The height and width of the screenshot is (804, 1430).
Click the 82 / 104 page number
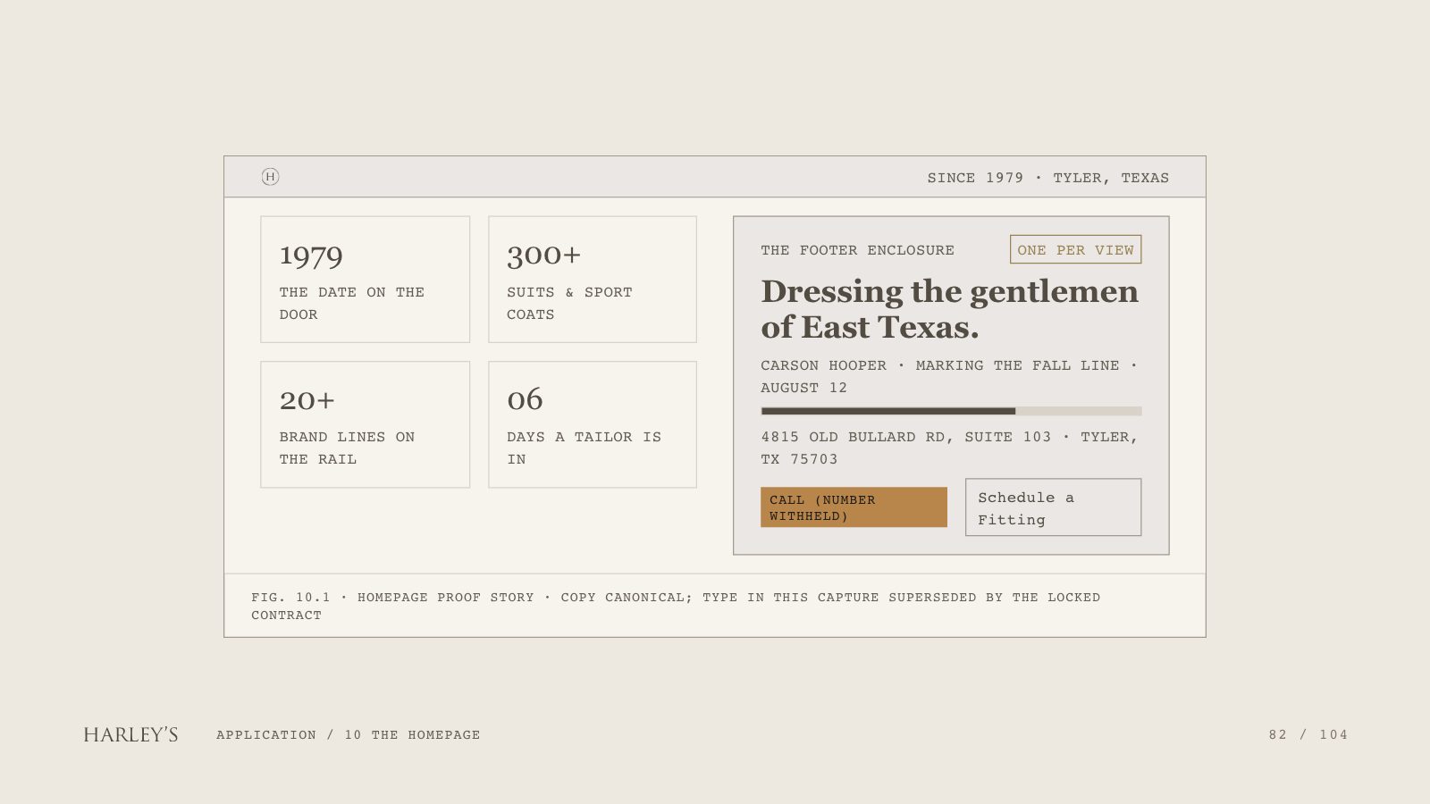(1308, 734)
